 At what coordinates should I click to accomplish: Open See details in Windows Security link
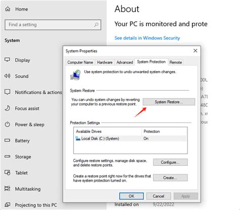click(147, 38)
